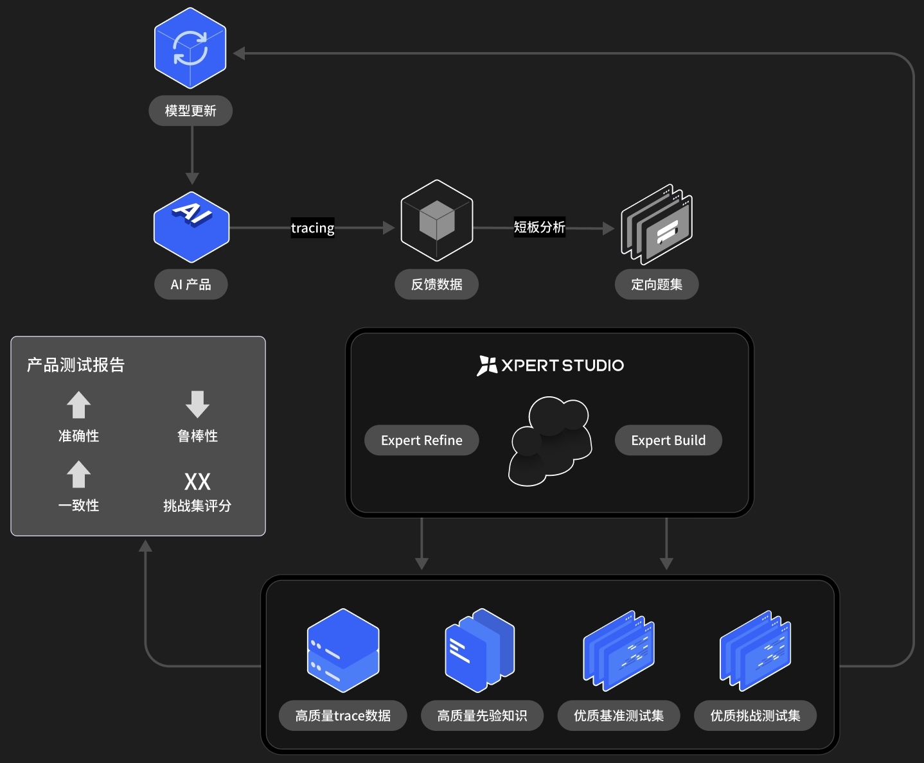Screen dimensions: 924x763
Task: Click the tracing arrow label
Action: [312, 228]
